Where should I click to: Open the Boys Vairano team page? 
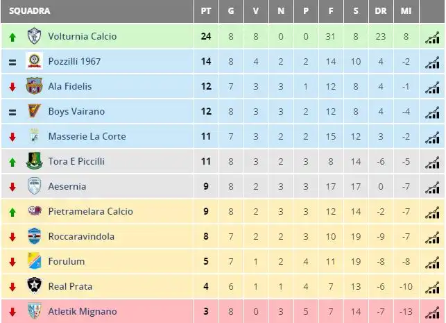tap(76, 111)
